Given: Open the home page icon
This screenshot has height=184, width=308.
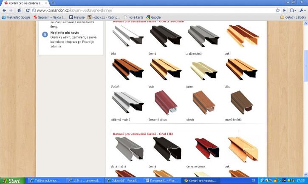Looking at the screenshot, I should pos(19,11).
